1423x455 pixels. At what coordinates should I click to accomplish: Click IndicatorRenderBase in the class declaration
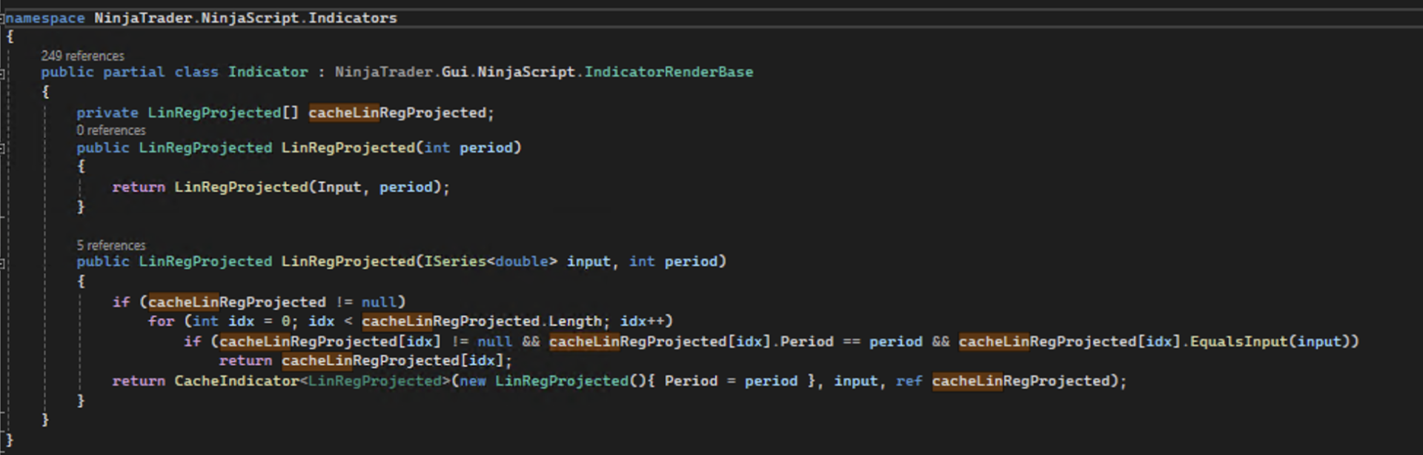669,72
